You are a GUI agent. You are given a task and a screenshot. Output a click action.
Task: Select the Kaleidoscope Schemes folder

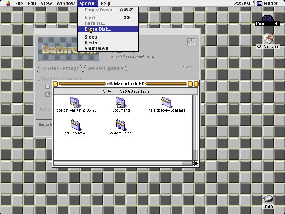tap(167, 105)
